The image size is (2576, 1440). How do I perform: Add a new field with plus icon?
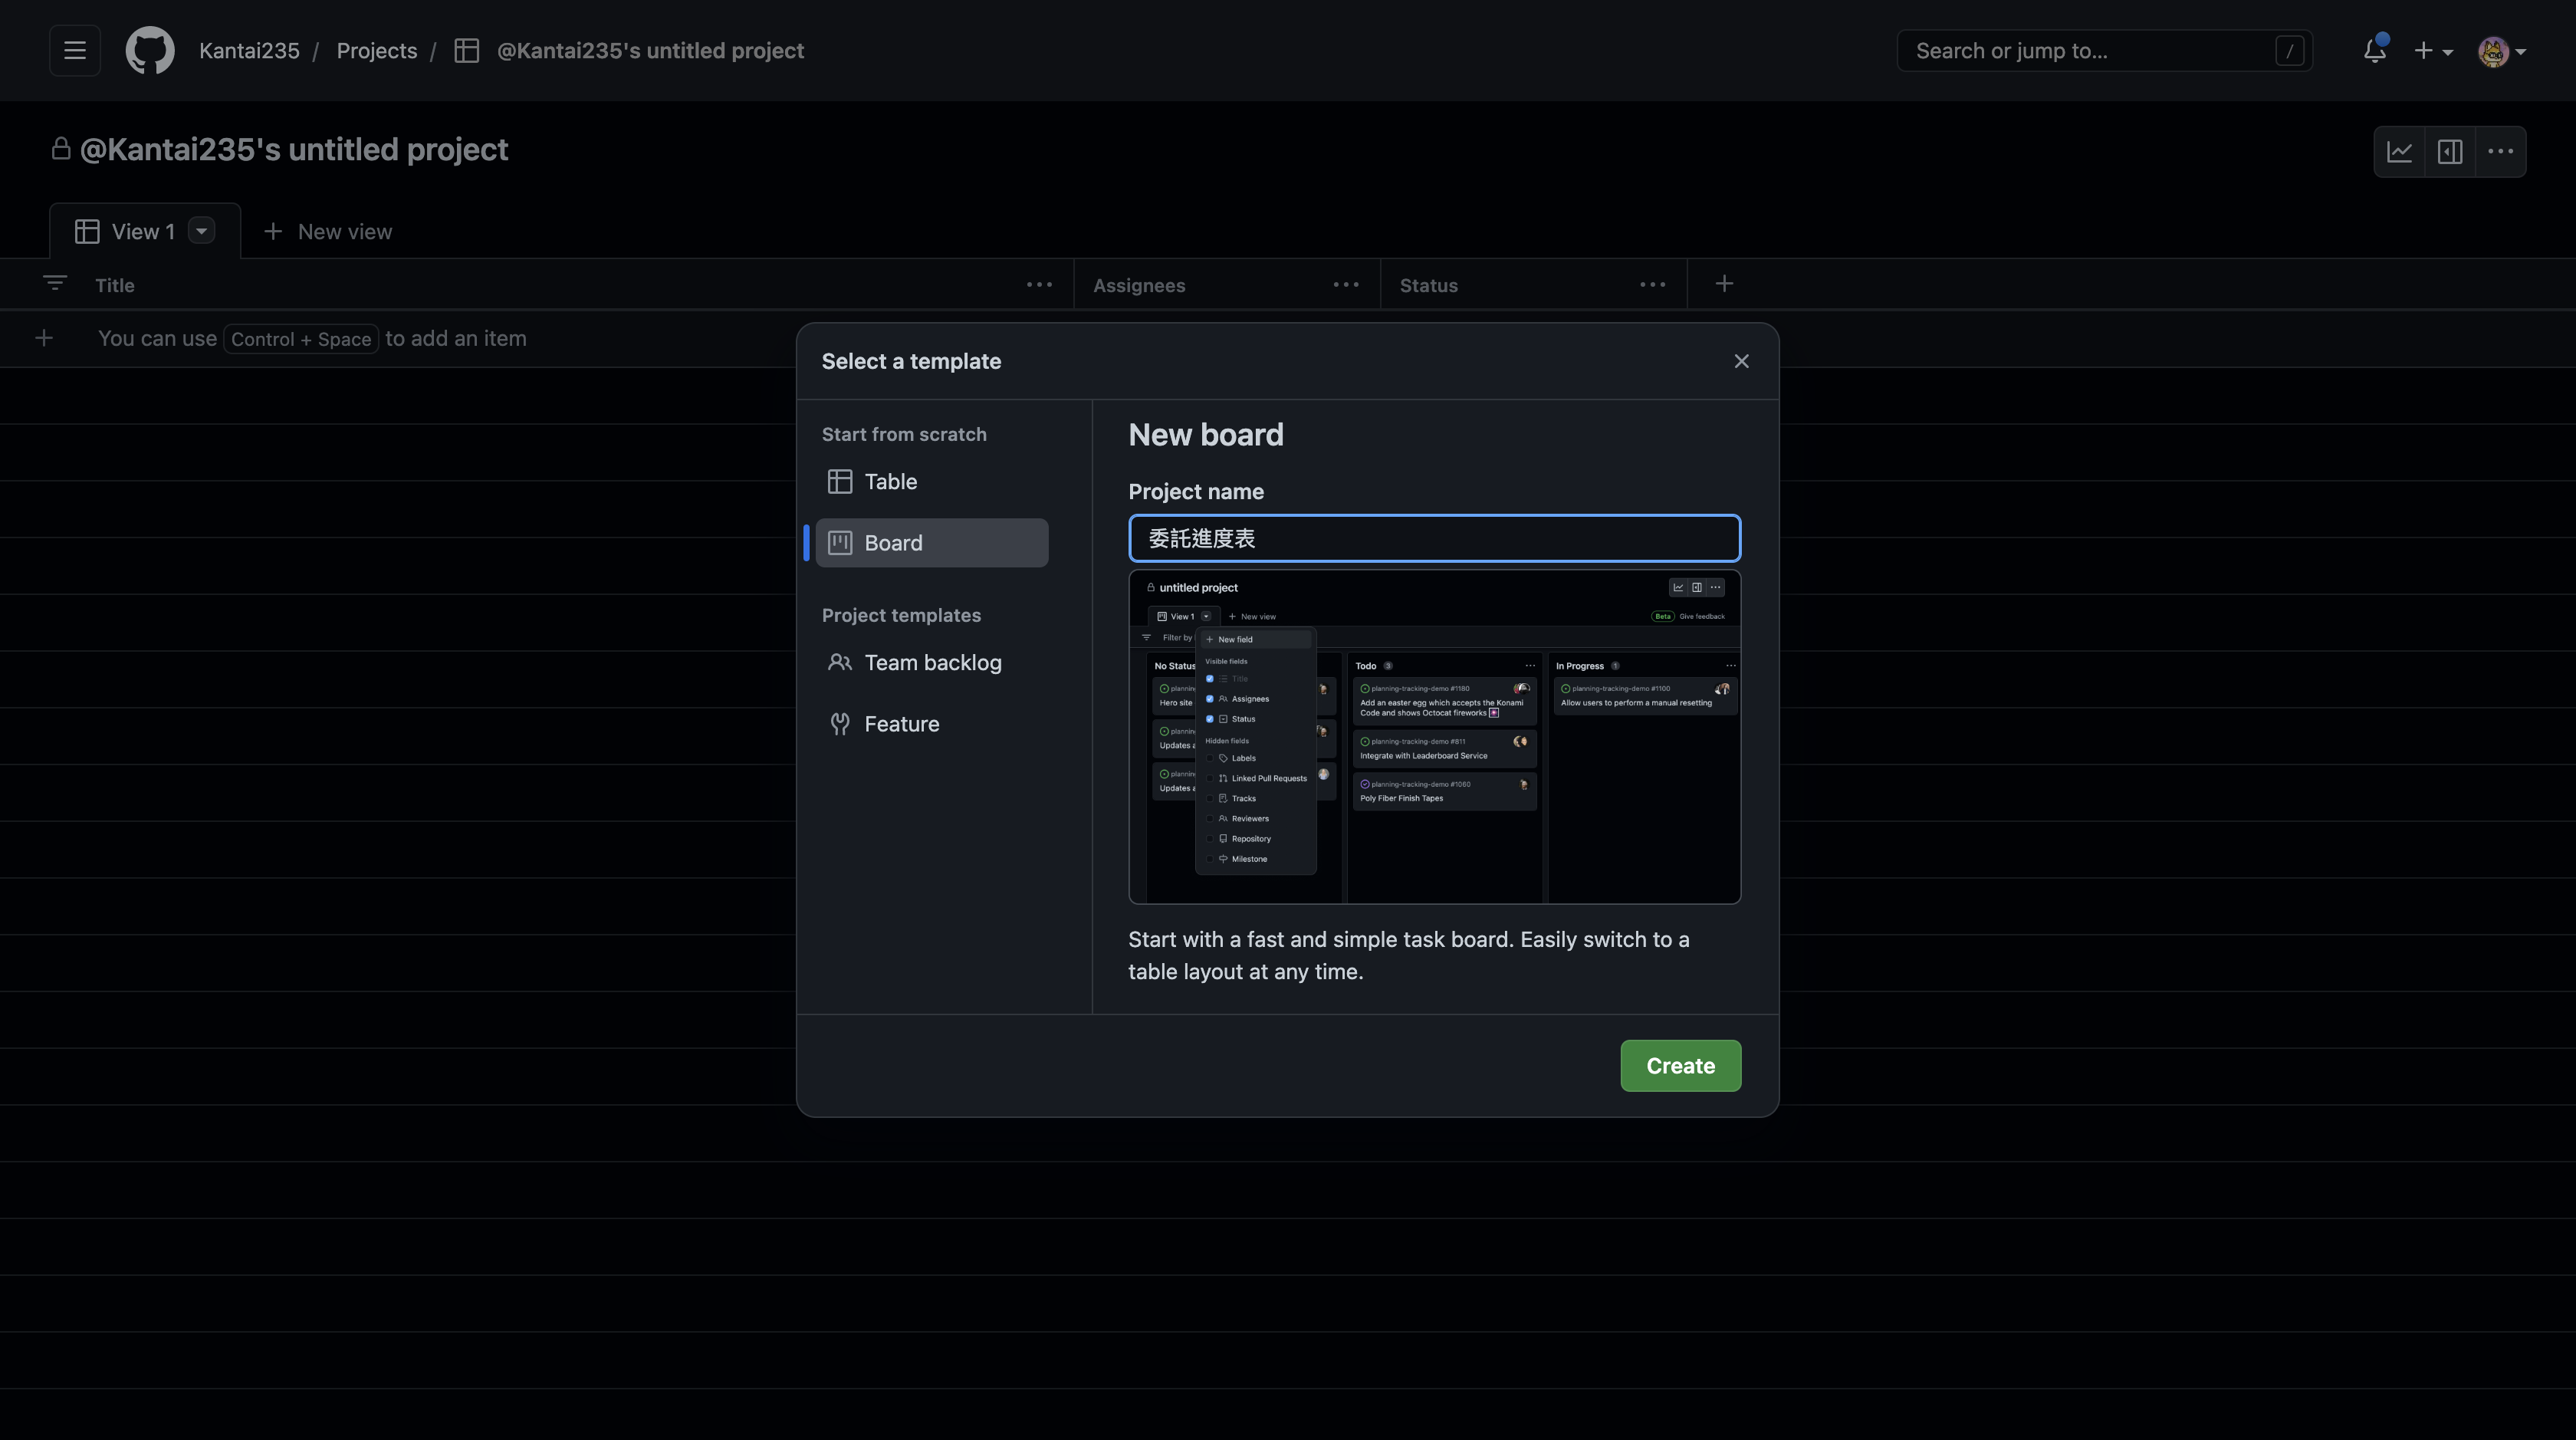coord(1724,284)
